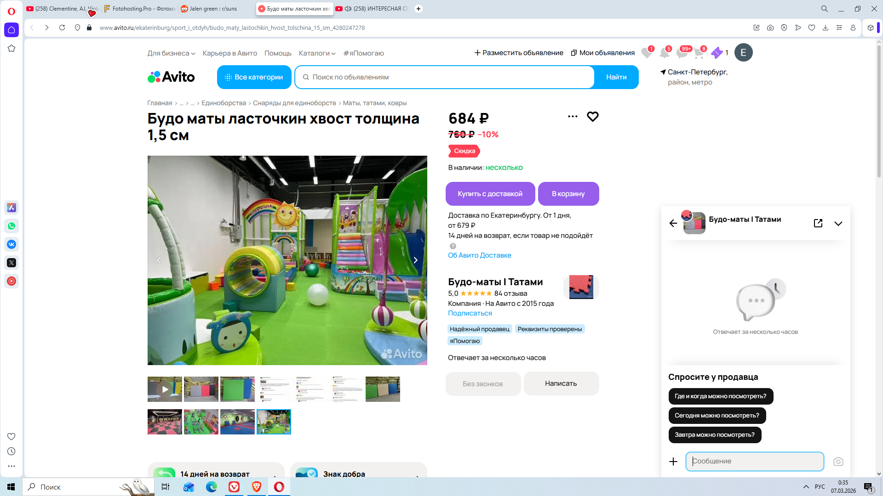
Task: Open the shopping cart icon in header
Action: [x=699, y=53]
